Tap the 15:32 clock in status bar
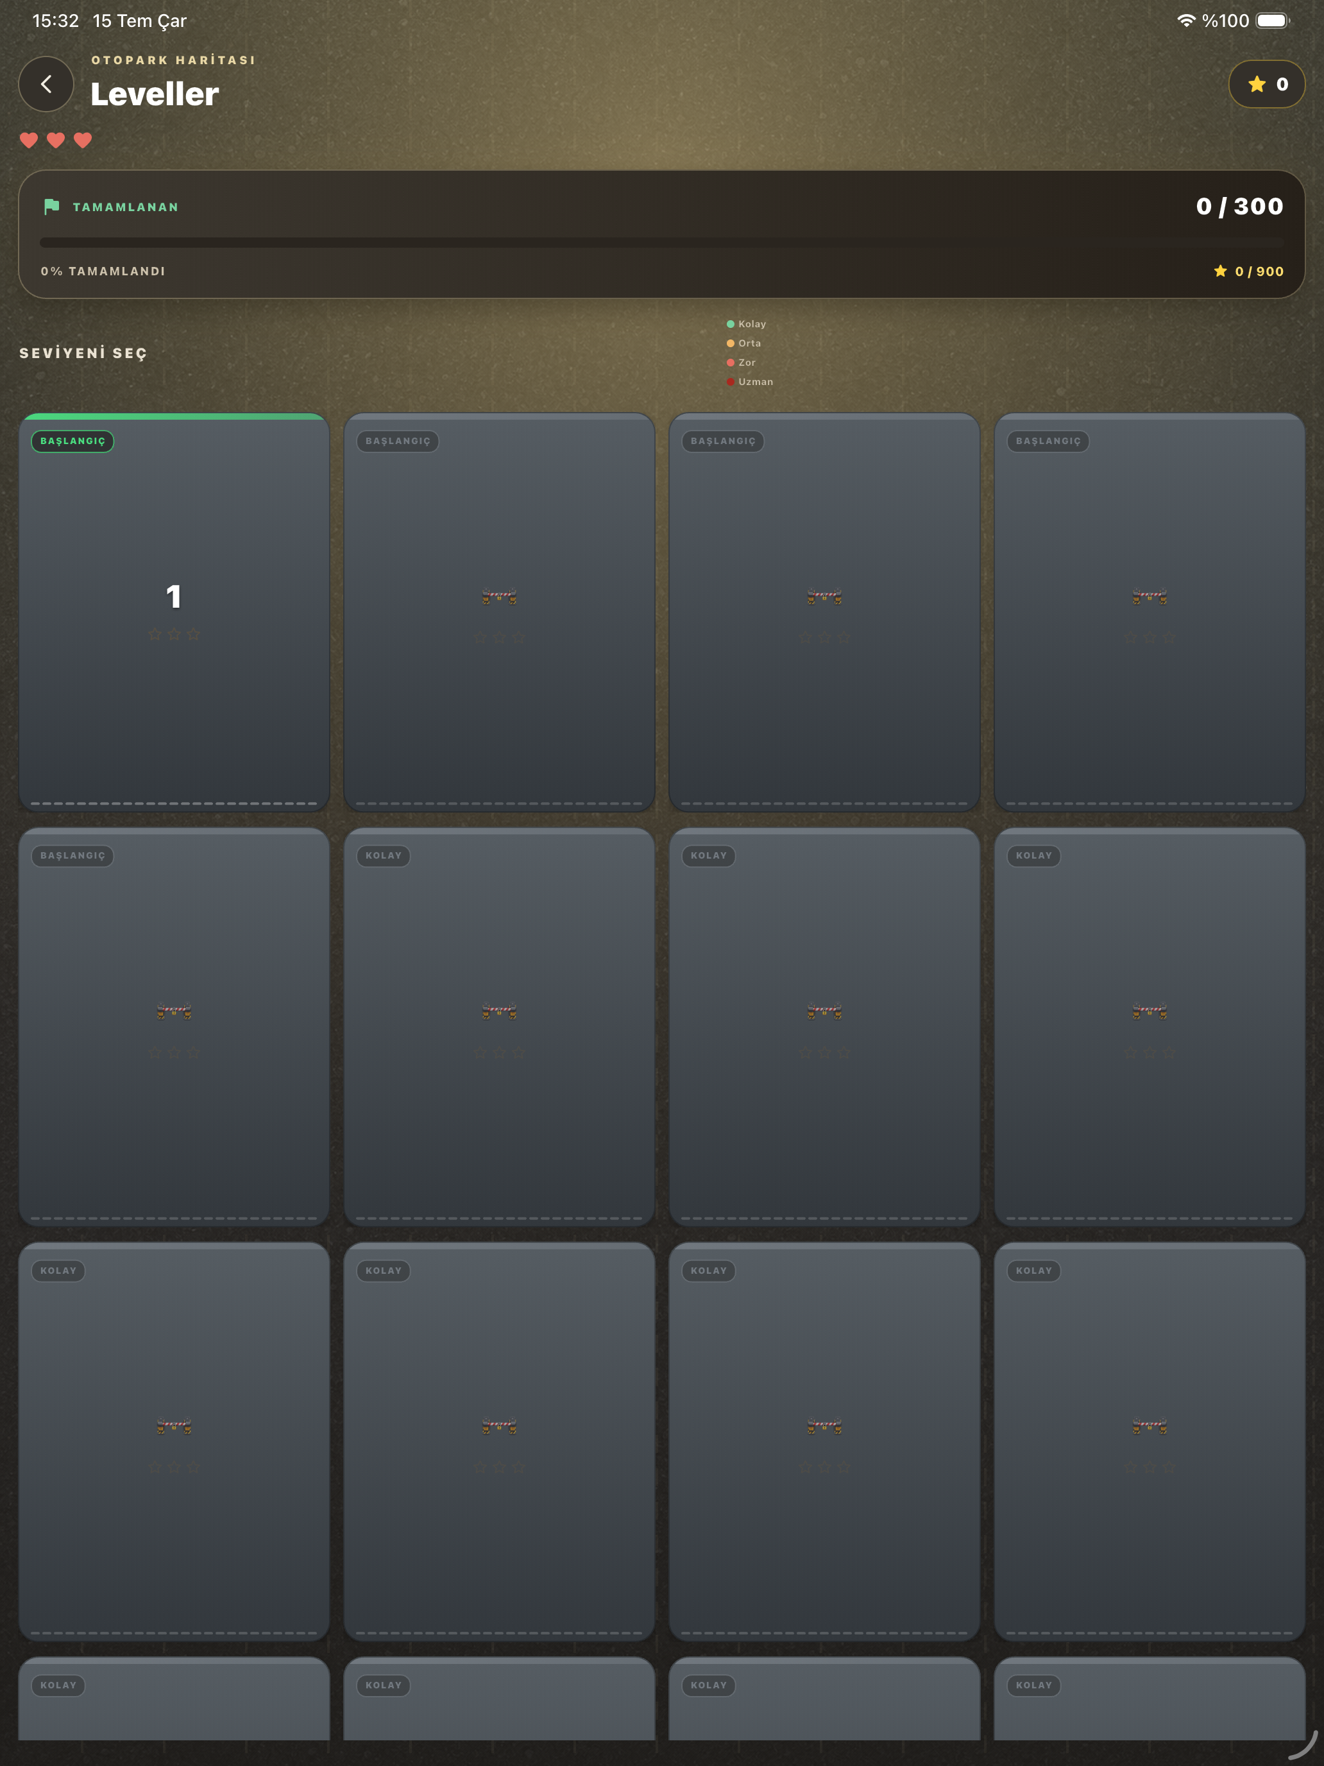This screenshot has width=1324, height=1766. point(56,21)
